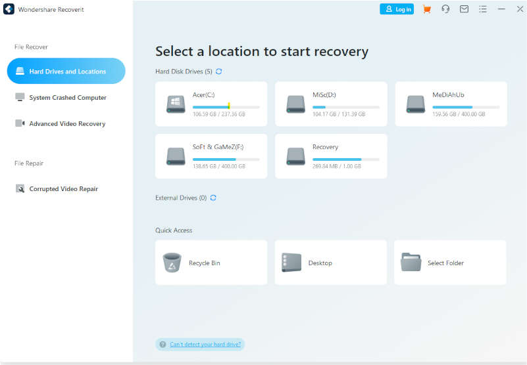The image size is (527, 365).
Task: Click the envelope message icon
Action: [464, 9]
